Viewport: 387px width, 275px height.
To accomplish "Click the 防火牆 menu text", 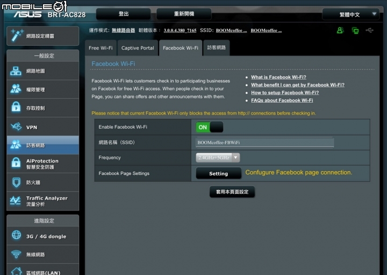I will [33, 182].
